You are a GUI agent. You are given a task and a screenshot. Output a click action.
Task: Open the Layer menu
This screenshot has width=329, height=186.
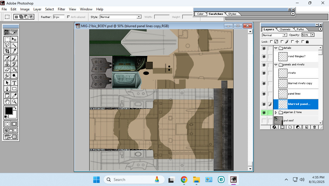click(37, 9)
